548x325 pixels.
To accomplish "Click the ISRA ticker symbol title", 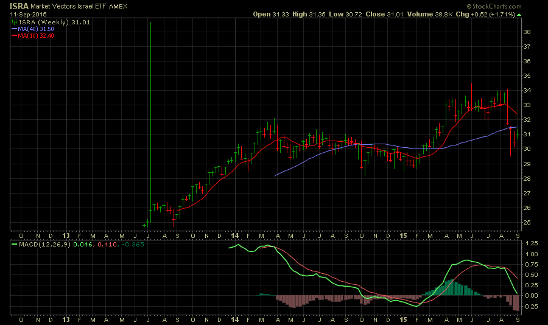I will 19,6.
